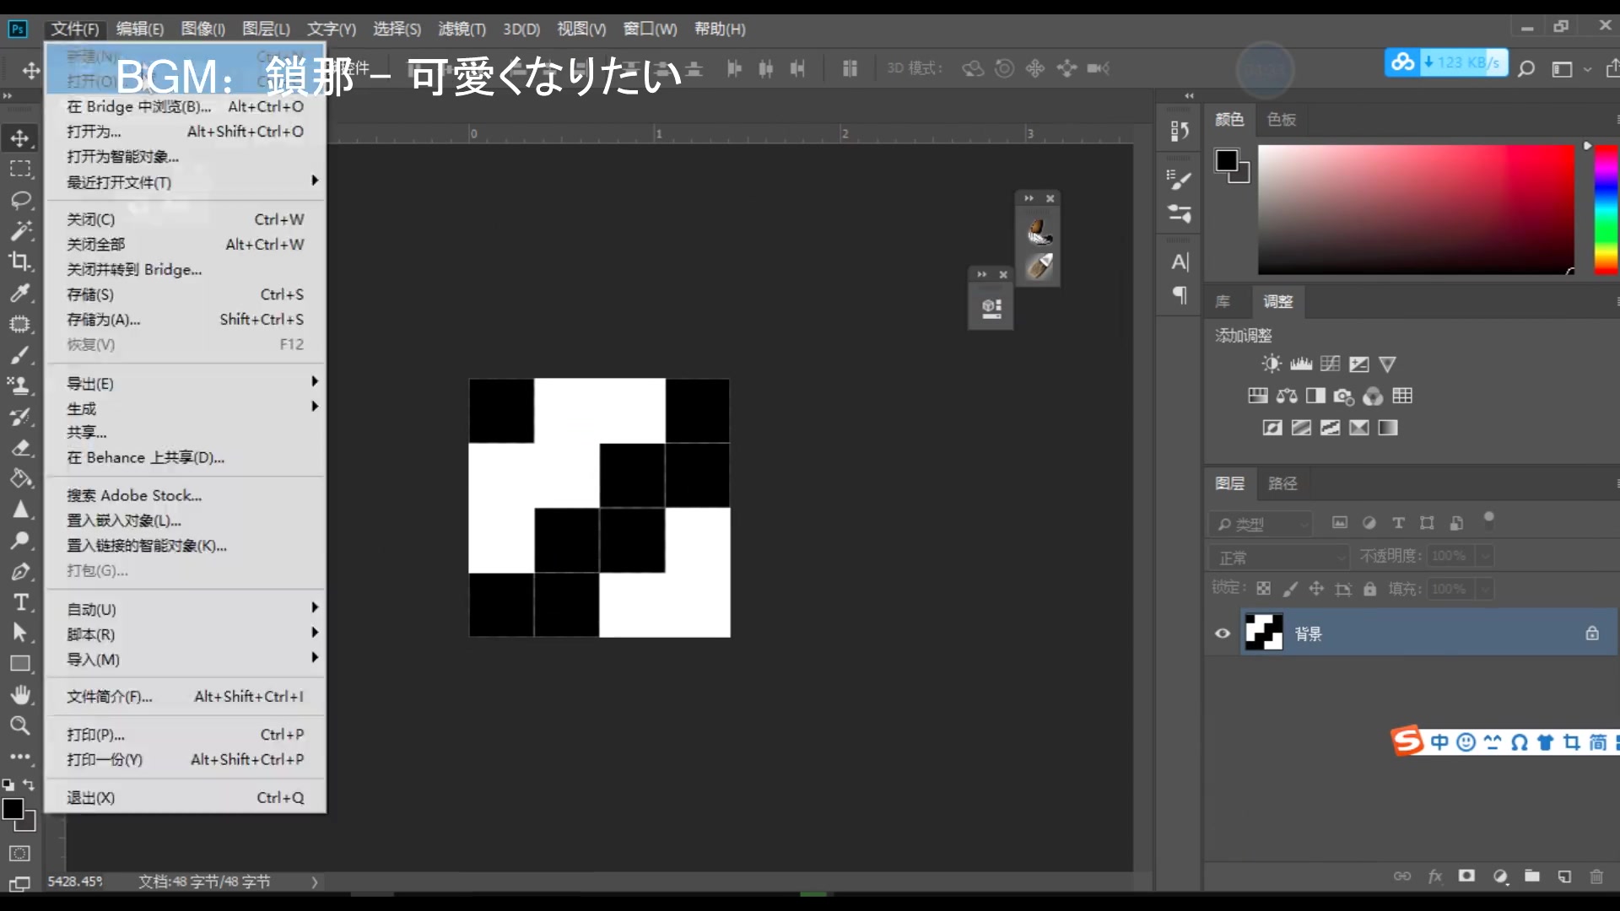This screenshot has height=911, width=1620.
Task: Choose 在 Behance 上共享 entry
Action: click(184, 458)
